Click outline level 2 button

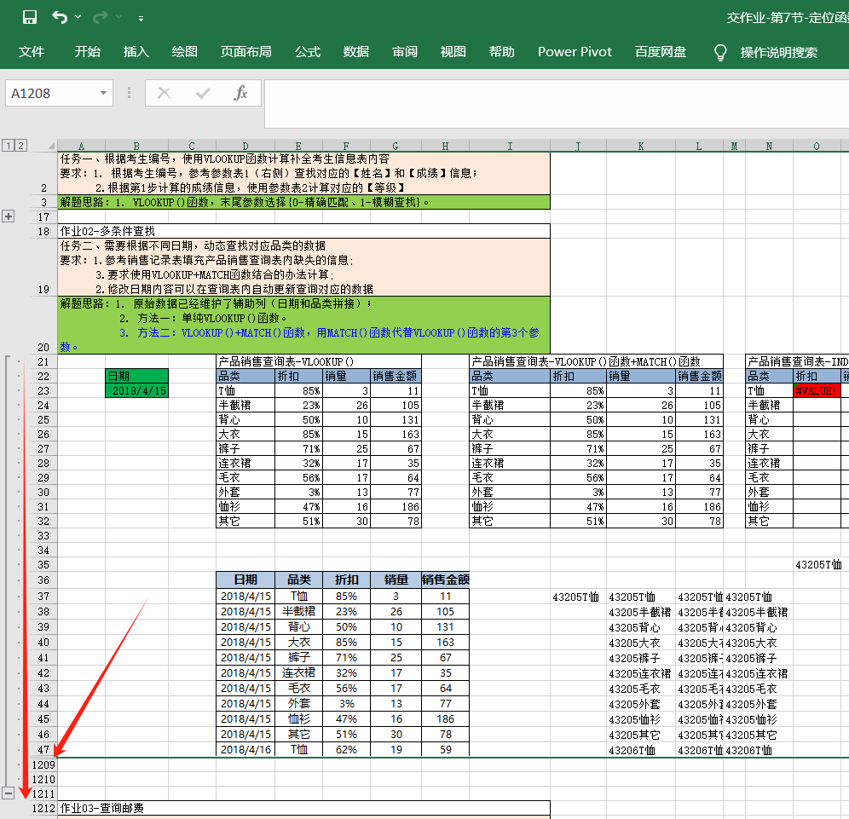tap(20, 145)
